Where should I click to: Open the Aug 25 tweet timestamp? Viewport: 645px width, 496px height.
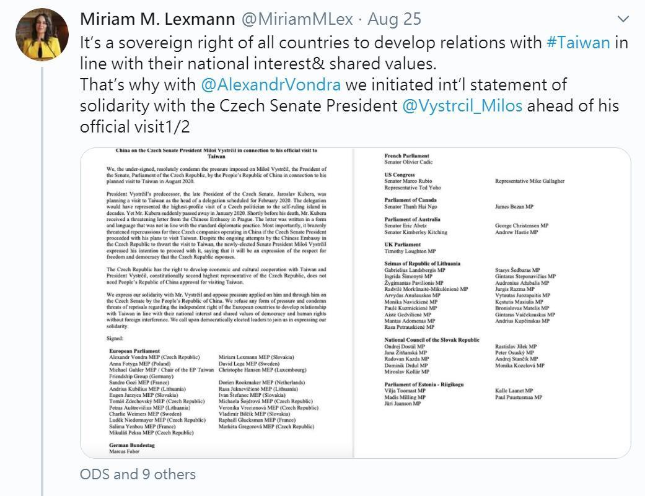pyautogui.click(x=395, y=19)
